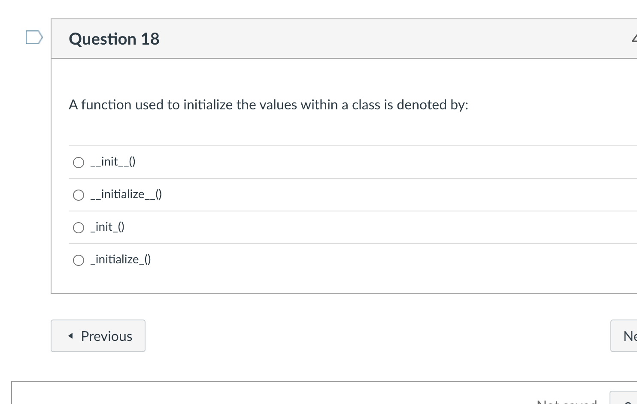Click the question prompt text about initializing values
This screenshot has height=404, width=637.
(269, 105)
